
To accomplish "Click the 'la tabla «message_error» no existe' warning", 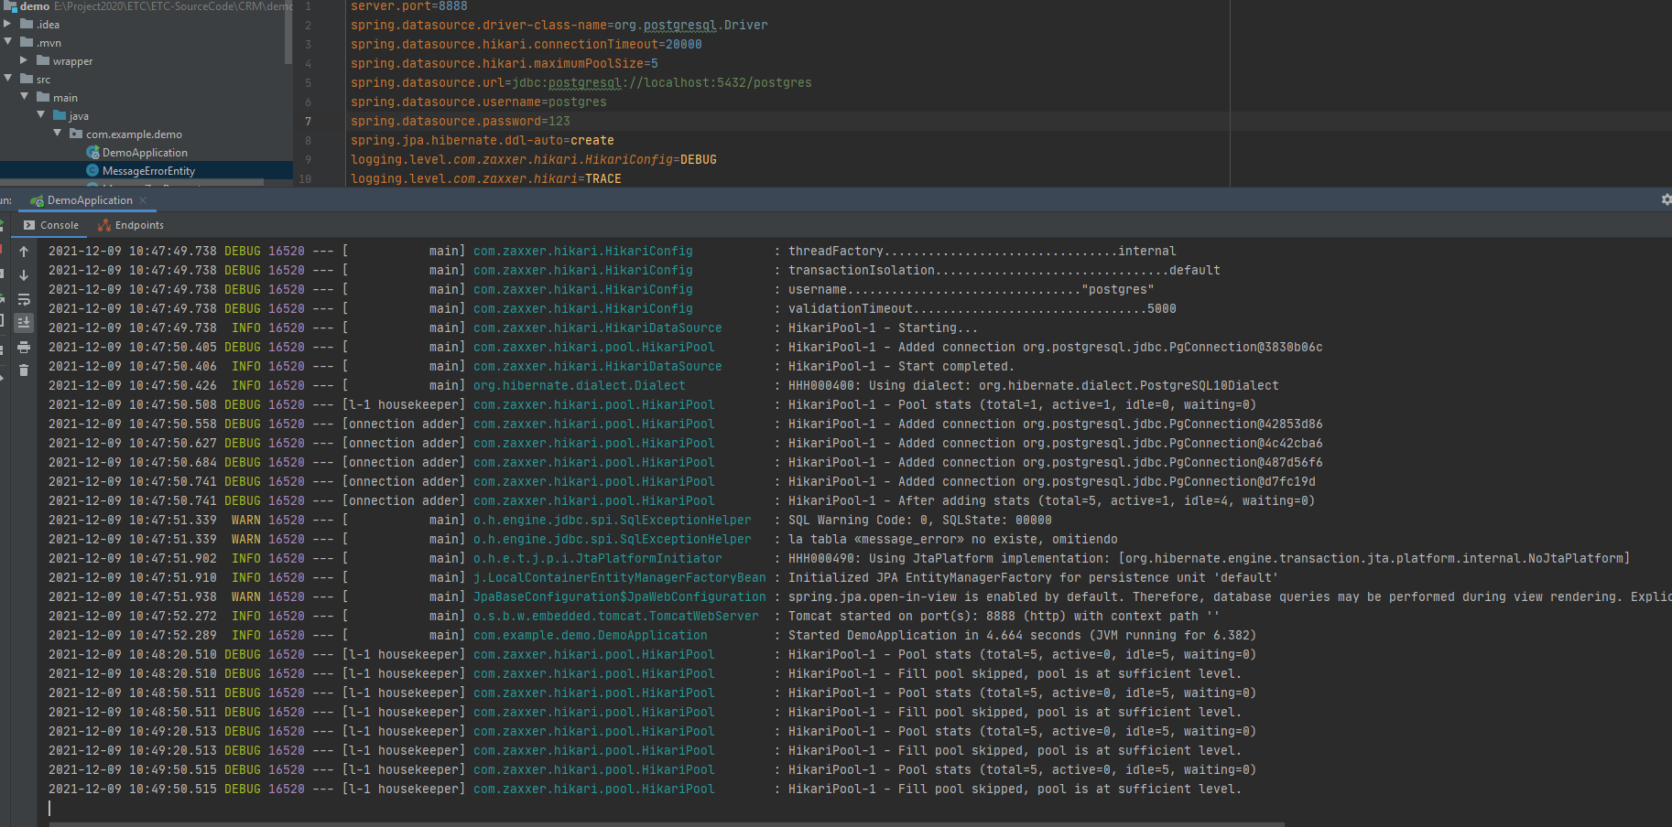I will pos(952,540).
